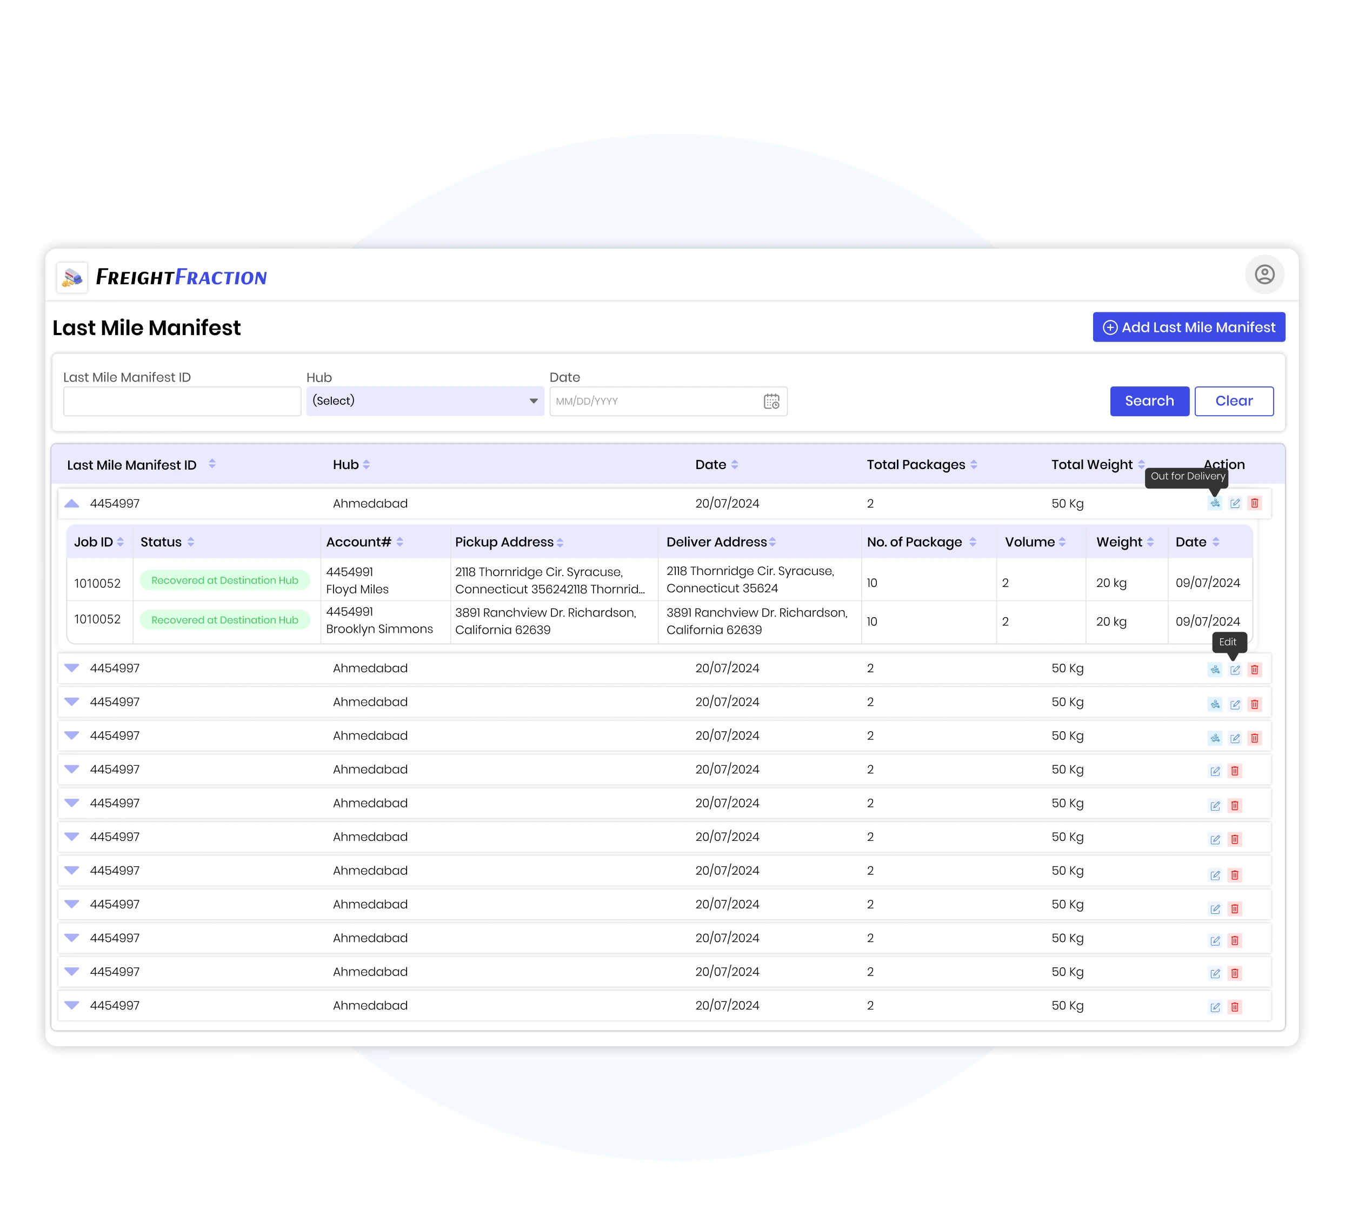Open the Edit icon for manifest row 4454997
Image resolution: width=1345 pixels, height=1217 pixels.
[x=1235, y=669]
